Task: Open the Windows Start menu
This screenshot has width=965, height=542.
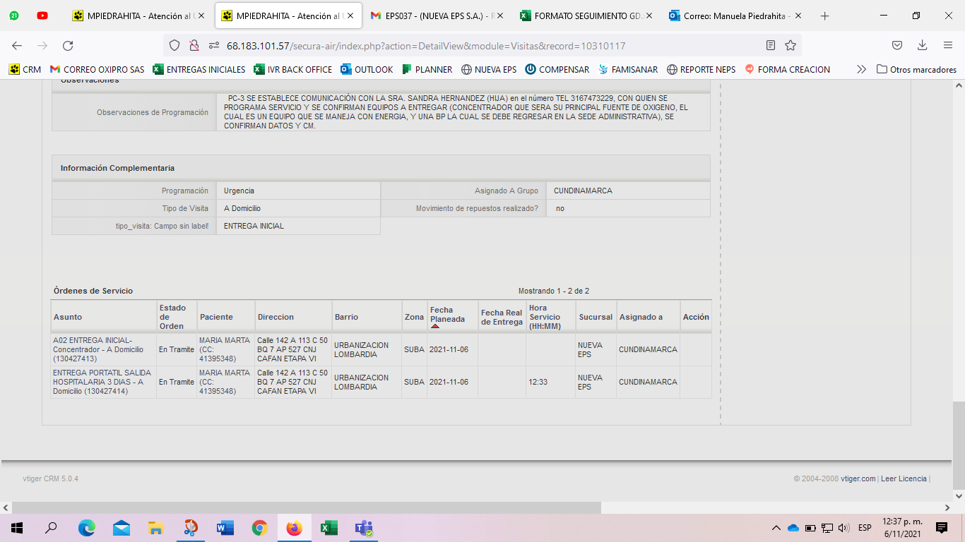Action: coord(17,528)
